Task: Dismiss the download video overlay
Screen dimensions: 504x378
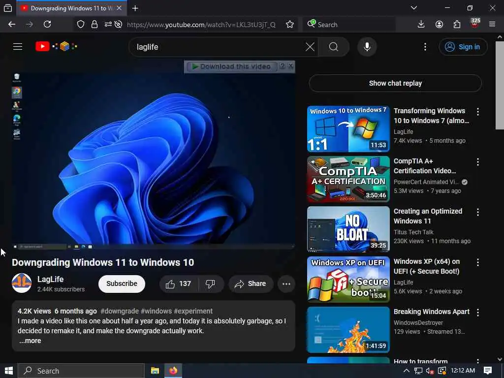Action: pyautogui.click(x=290, y=66)
